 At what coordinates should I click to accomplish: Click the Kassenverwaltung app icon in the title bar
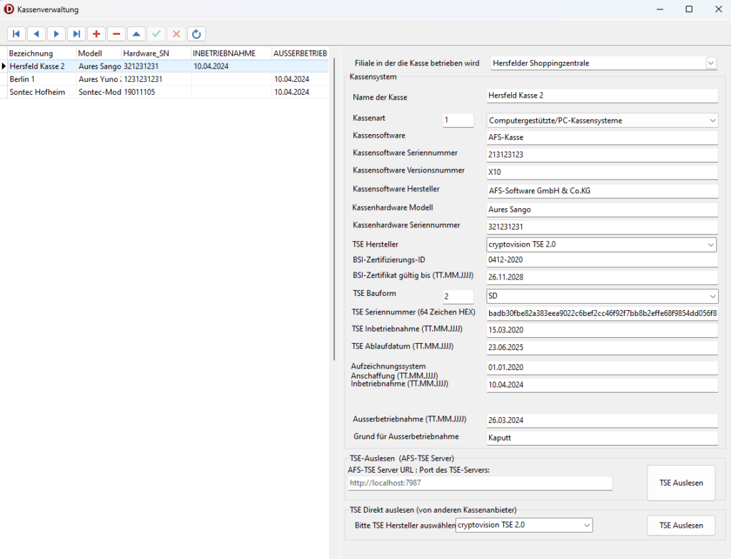coord(9,9)
